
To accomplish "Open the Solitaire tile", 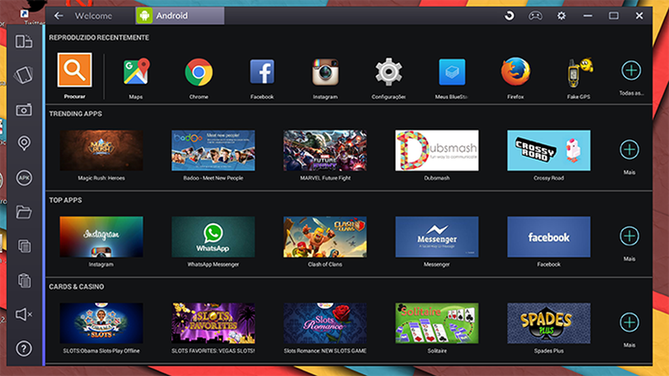I will point(437,323).
